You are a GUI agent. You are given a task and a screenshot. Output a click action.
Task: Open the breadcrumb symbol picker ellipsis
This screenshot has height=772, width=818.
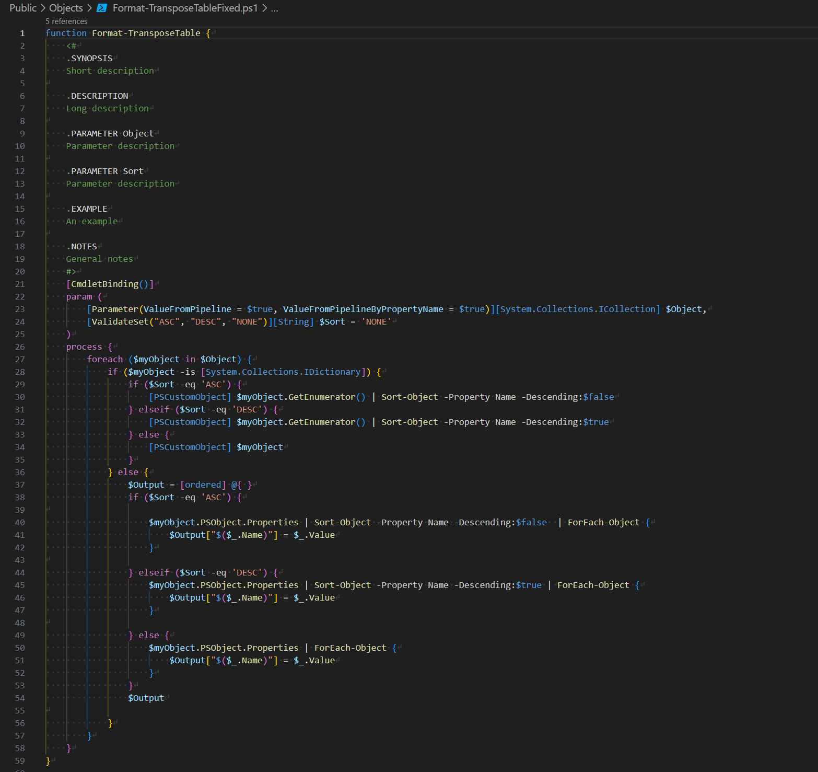[275, 8]
